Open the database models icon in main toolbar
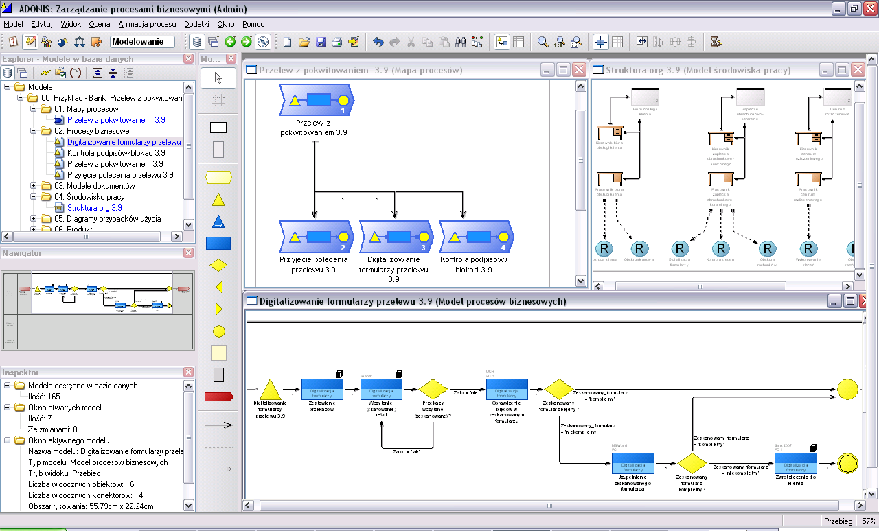 tap(197, 42)
